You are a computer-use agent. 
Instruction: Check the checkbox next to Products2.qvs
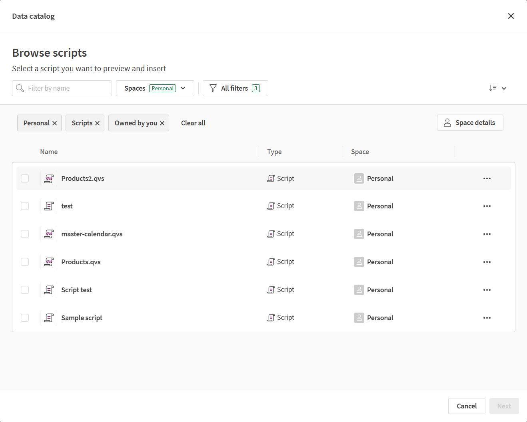coord(24,178)
